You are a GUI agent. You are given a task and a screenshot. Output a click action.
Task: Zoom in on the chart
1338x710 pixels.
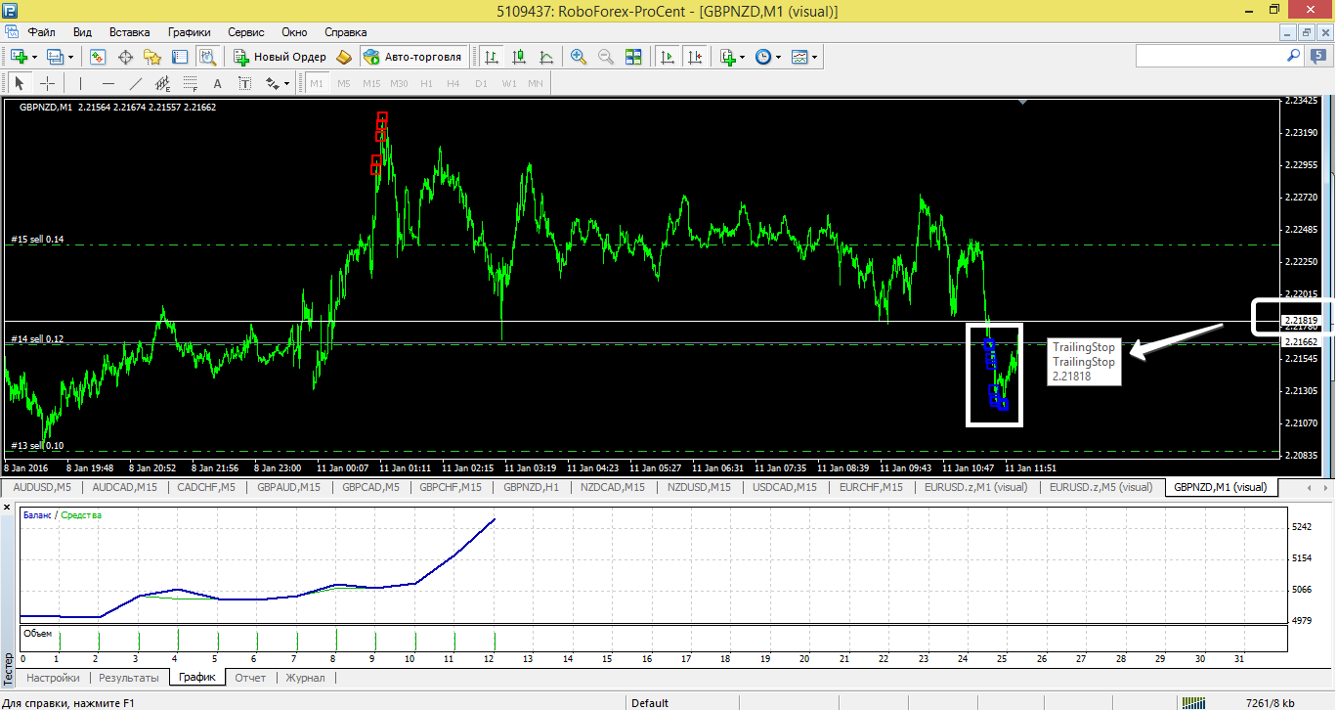click(579, 57)
